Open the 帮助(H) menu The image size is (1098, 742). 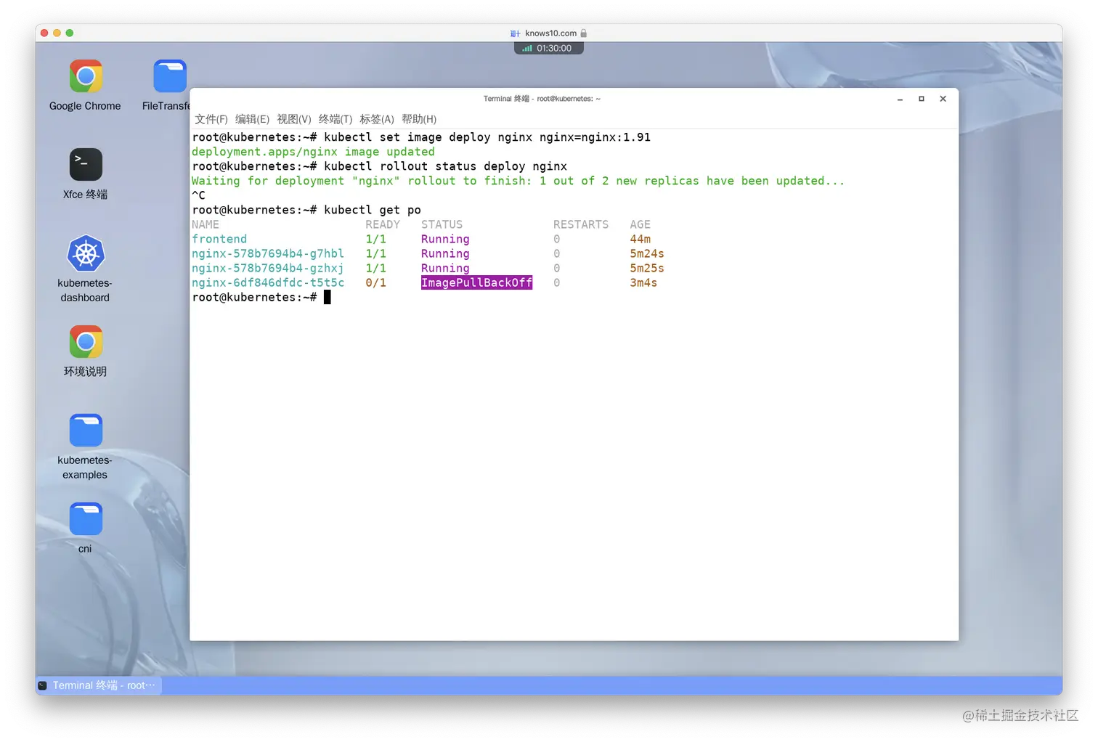[419, 119]
